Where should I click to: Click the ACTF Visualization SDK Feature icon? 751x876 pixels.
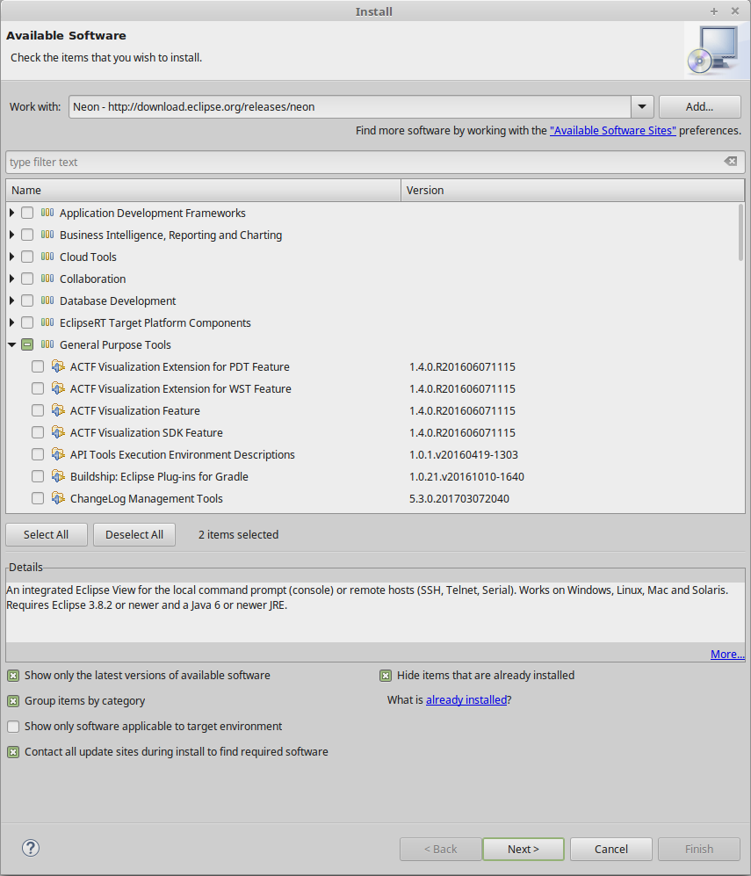tap(58, 432)
